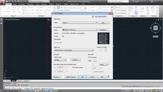163x92 pixels.
Task: Click the Group tool icon
Action: click(132, 9)
